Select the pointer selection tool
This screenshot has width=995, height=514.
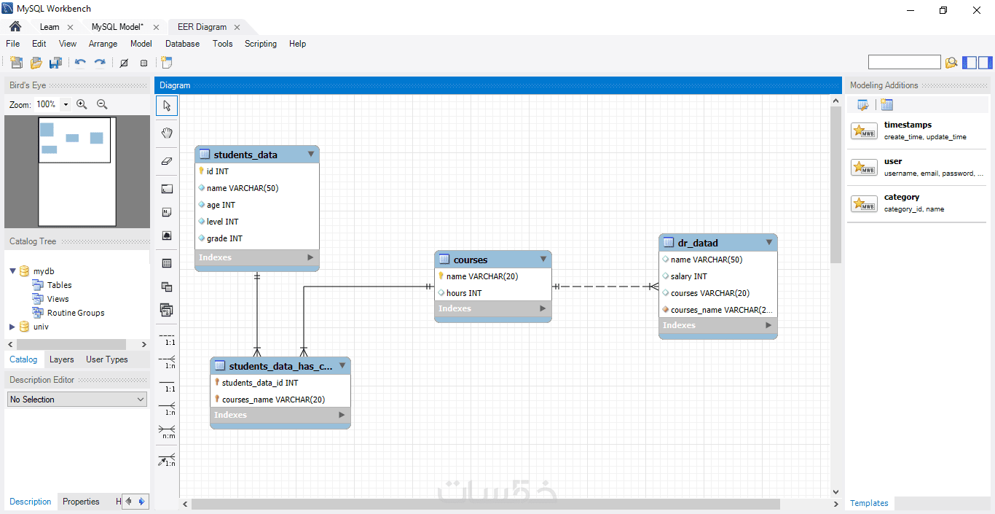click(167, 106)
